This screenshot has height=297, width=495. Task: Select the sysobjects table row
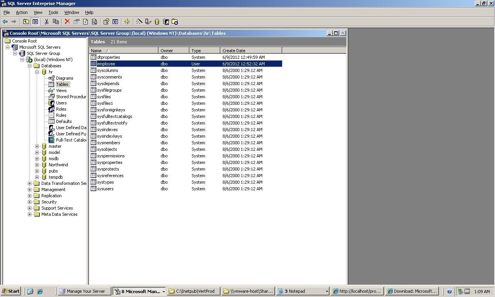[107, 149]
